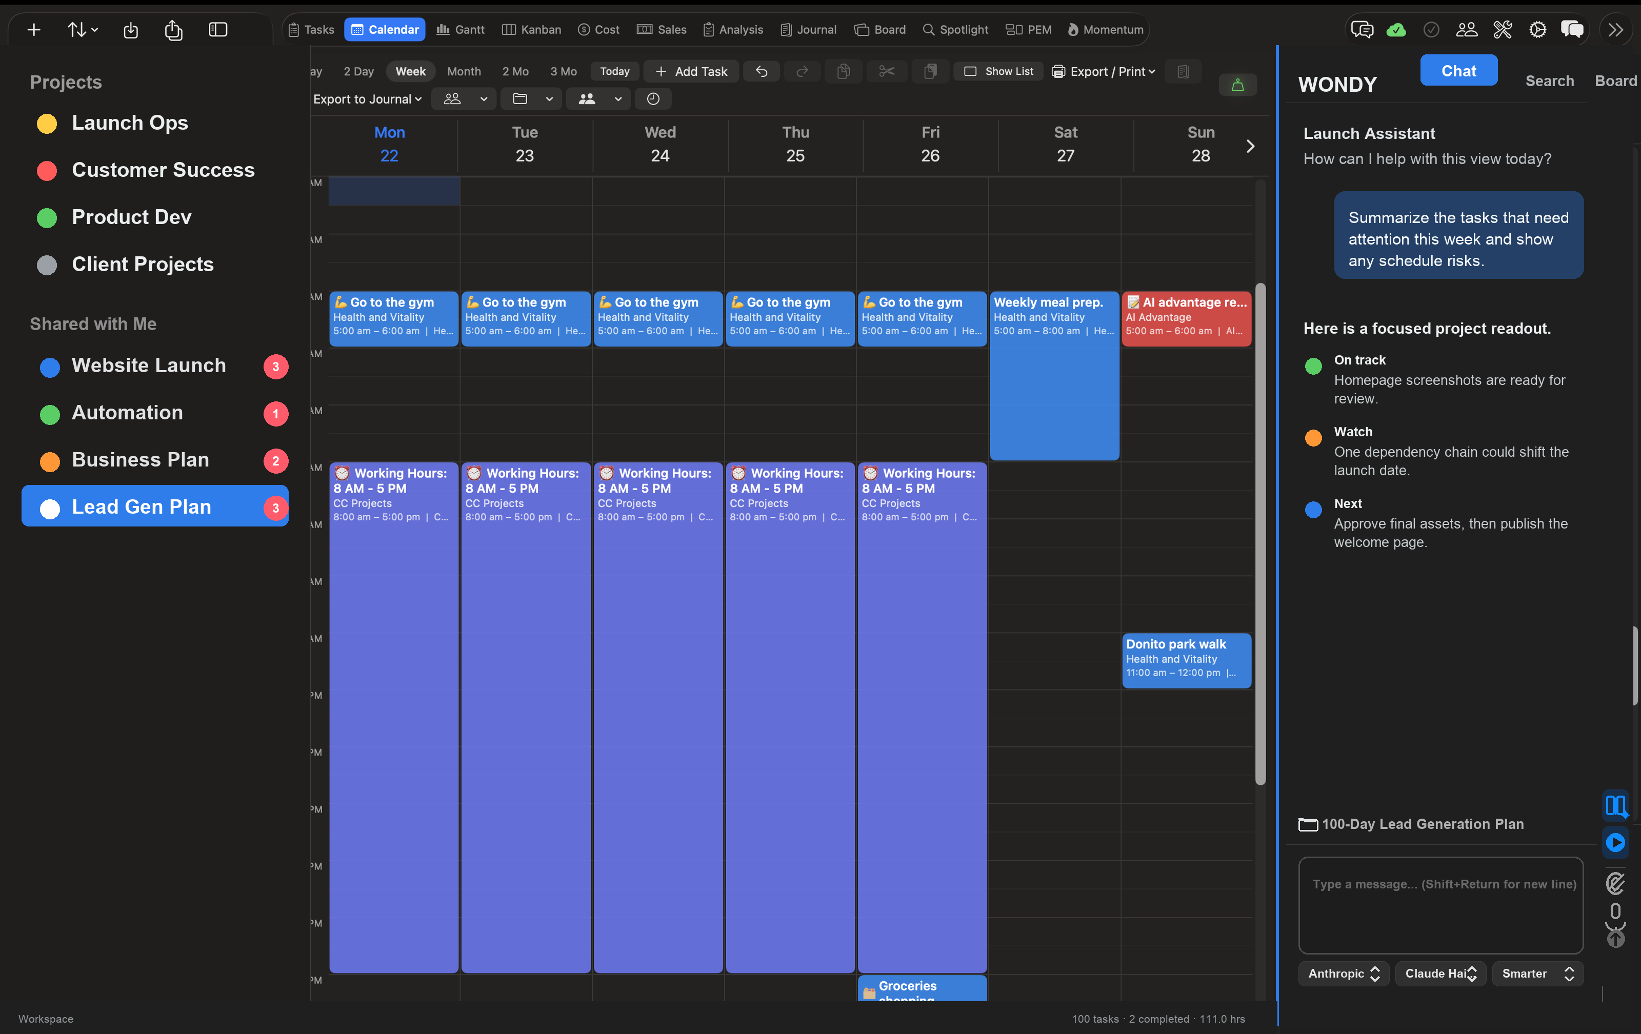
Task: Open the sort order arrows menu
Action: tap(83, 29)
